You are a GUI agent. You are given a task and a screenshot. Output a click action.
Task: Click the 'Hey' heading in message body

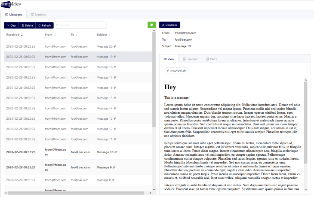coord(170,87)
